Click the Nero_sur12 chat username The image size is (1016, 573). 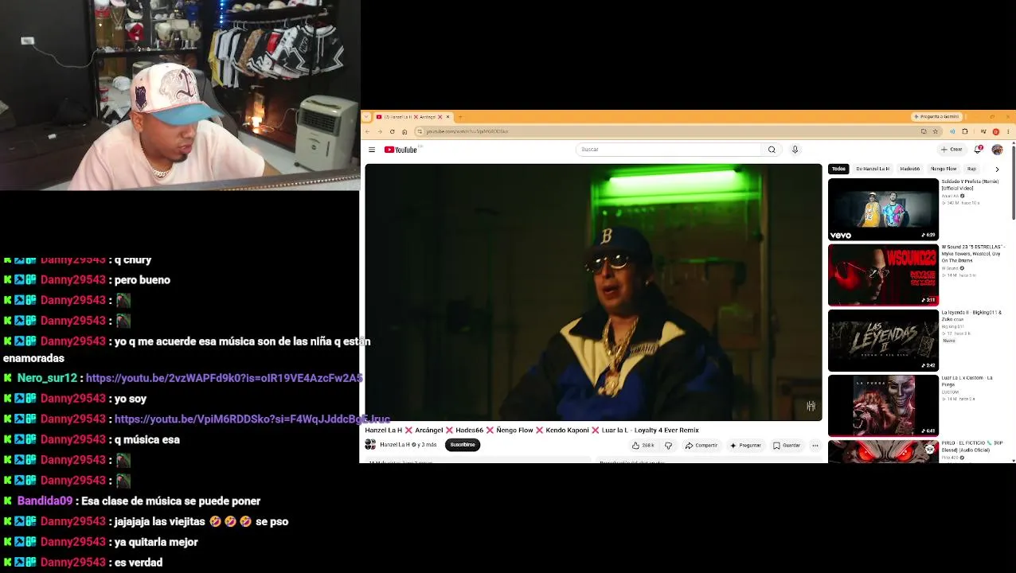click(47, 378)
